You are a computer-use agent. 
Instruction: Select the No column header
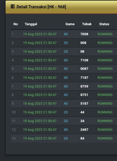click(16, 24)
